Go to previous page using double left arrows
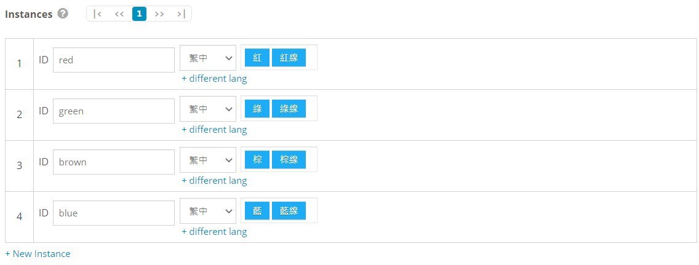699x265 pixels. tap(119, 14)
